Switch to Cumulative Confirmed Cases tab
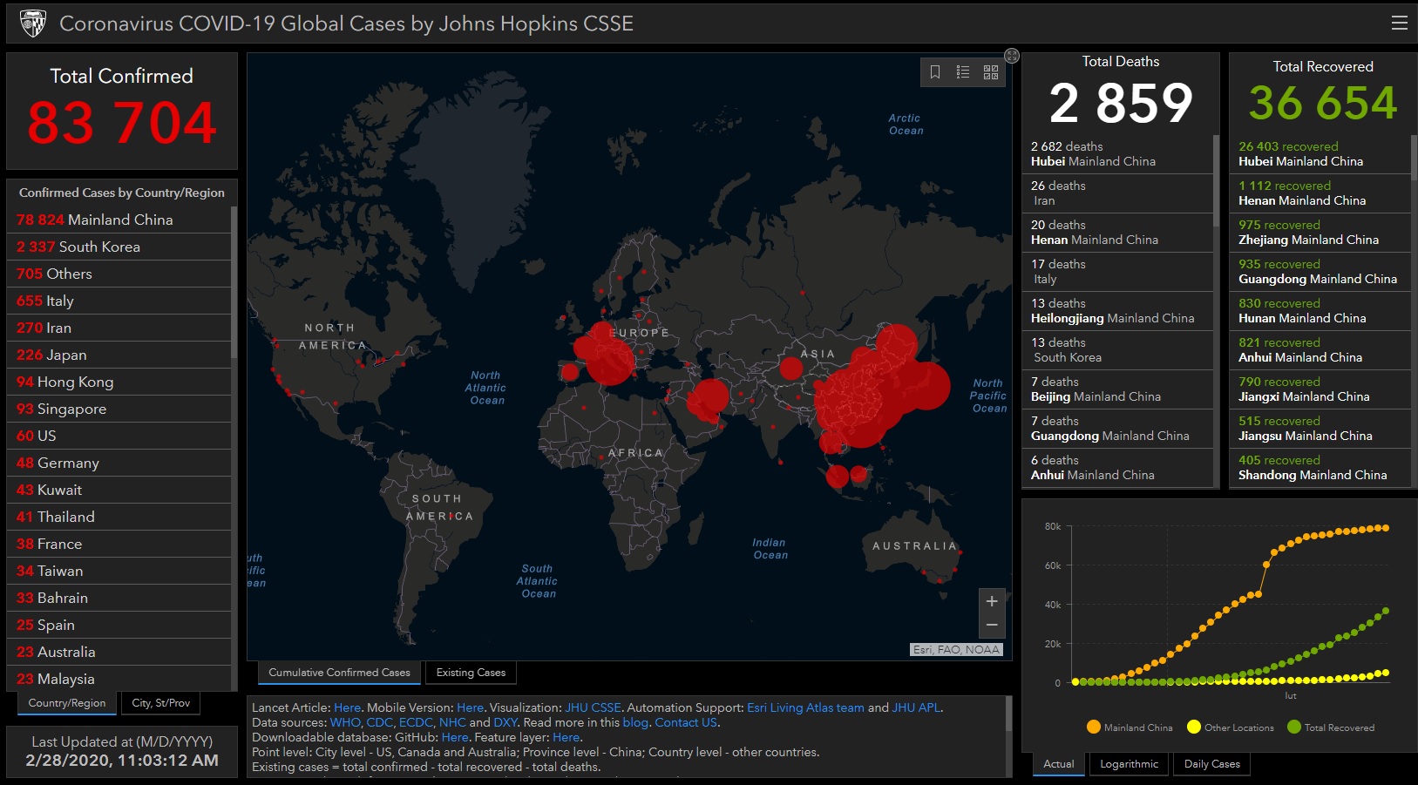1418x785 pixels. [x=339, y=673]
